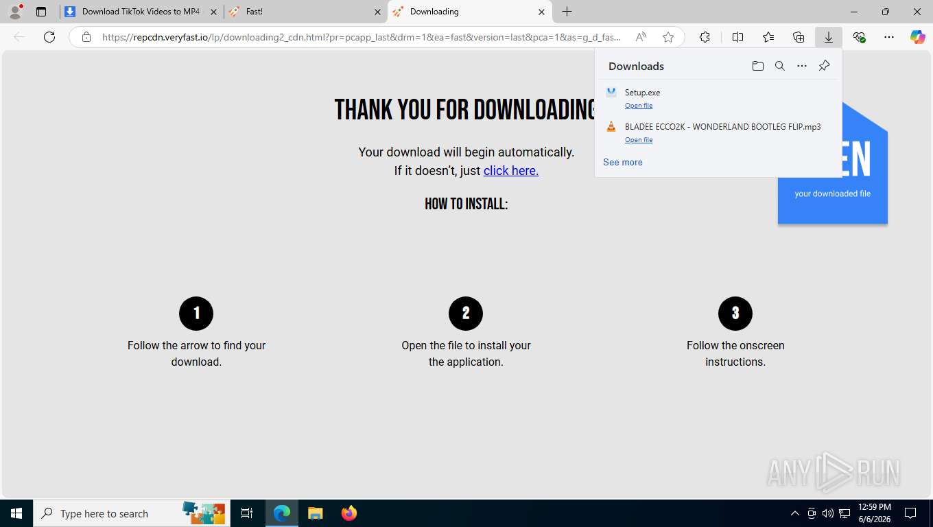Launch Firefox from taskbar

(x=349, y=513)
